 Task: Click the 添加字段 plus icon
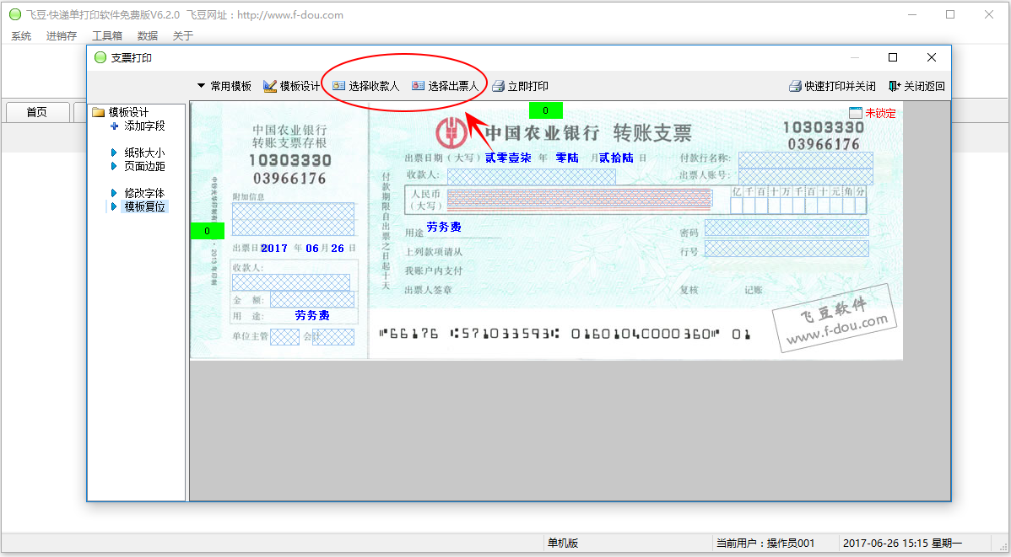pyautogui.click(x=114, y=126)
